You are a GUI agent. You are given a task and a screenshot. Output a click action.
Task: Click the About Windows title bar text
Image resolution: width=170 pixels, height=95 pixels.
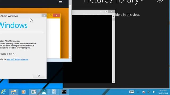(9, 16)
